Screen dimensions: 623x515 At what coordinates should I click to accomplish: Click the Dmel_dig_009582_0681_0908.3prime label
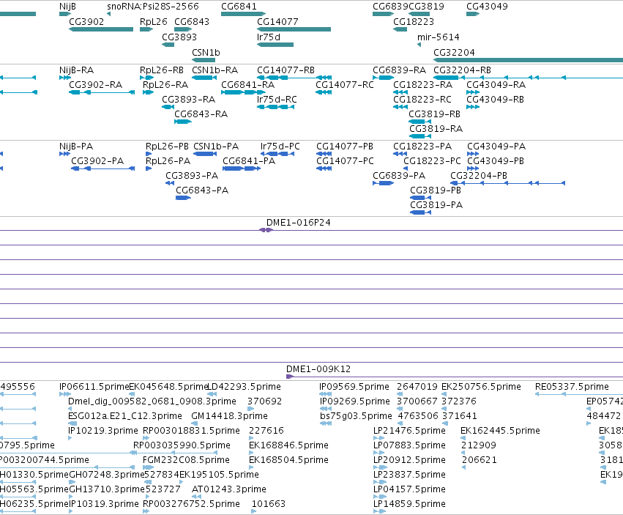(152, 401)
